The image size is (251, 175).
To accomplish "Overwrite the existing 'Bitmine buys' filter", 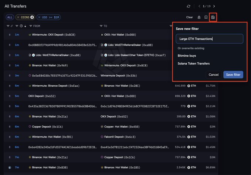I will tap(187, 56).
